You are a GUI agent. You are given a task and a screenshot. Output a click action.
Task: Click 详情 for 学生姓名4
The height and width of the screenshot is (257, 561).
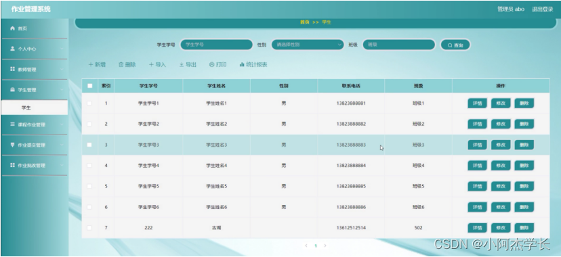[477, 166]
